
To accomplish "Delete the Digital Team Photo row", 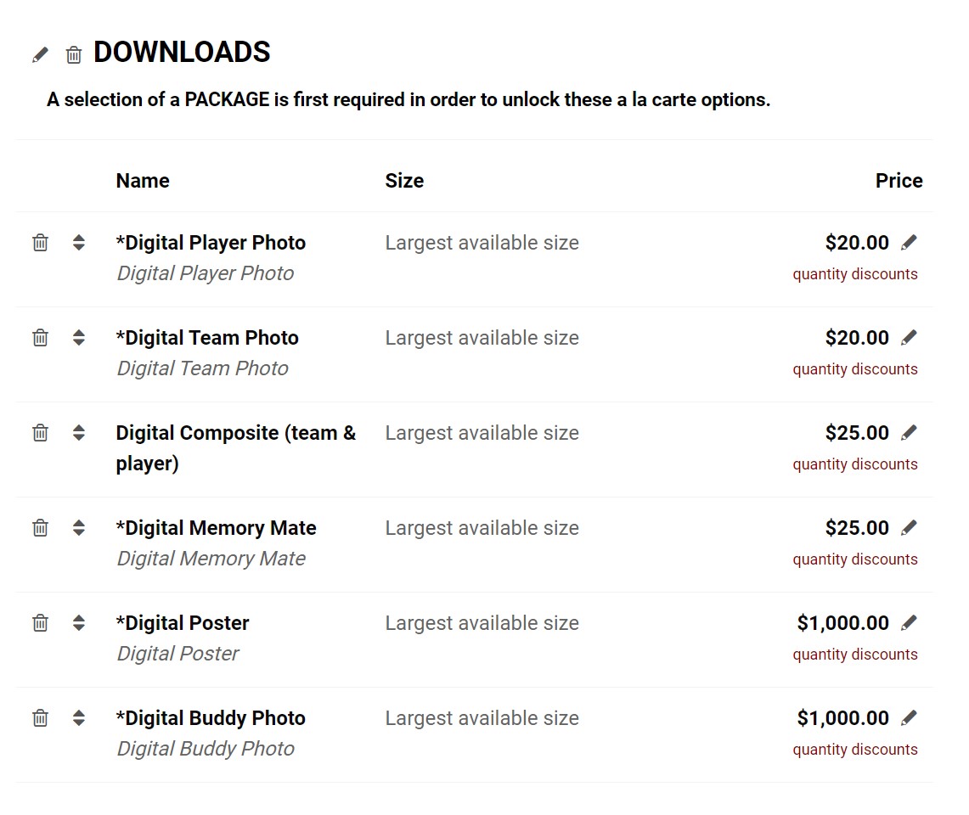I will click(40, 338).
